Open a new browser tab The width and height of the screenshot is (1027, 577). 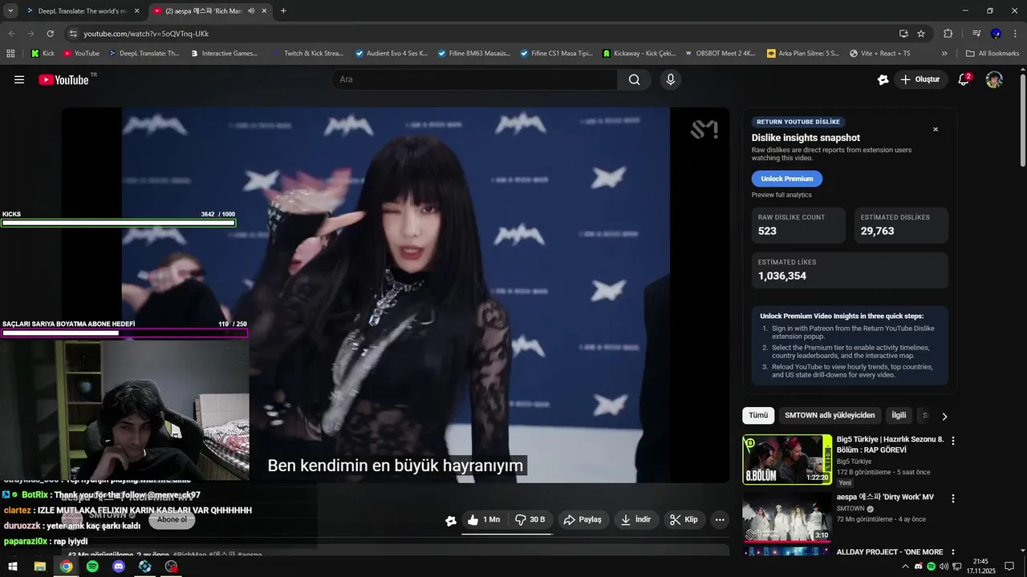point(283,11)
